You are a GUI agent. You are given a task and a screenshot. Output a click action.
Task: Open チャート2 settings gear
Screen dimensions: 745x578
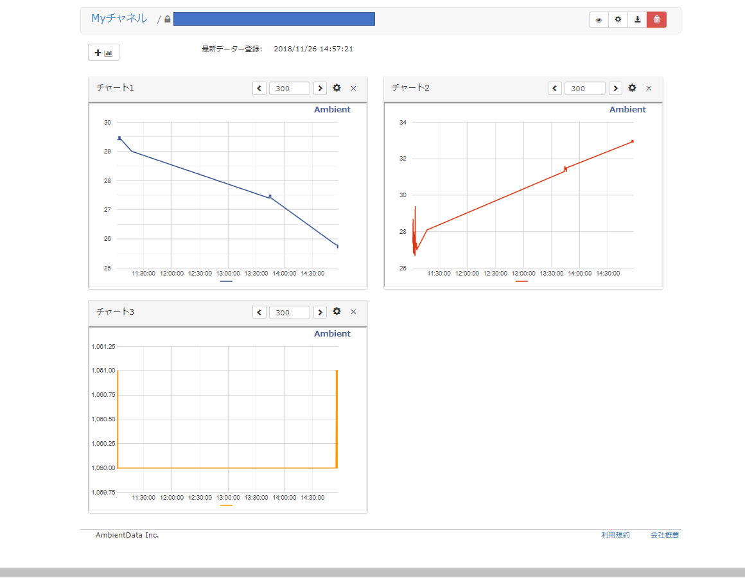tap(633, 88)
